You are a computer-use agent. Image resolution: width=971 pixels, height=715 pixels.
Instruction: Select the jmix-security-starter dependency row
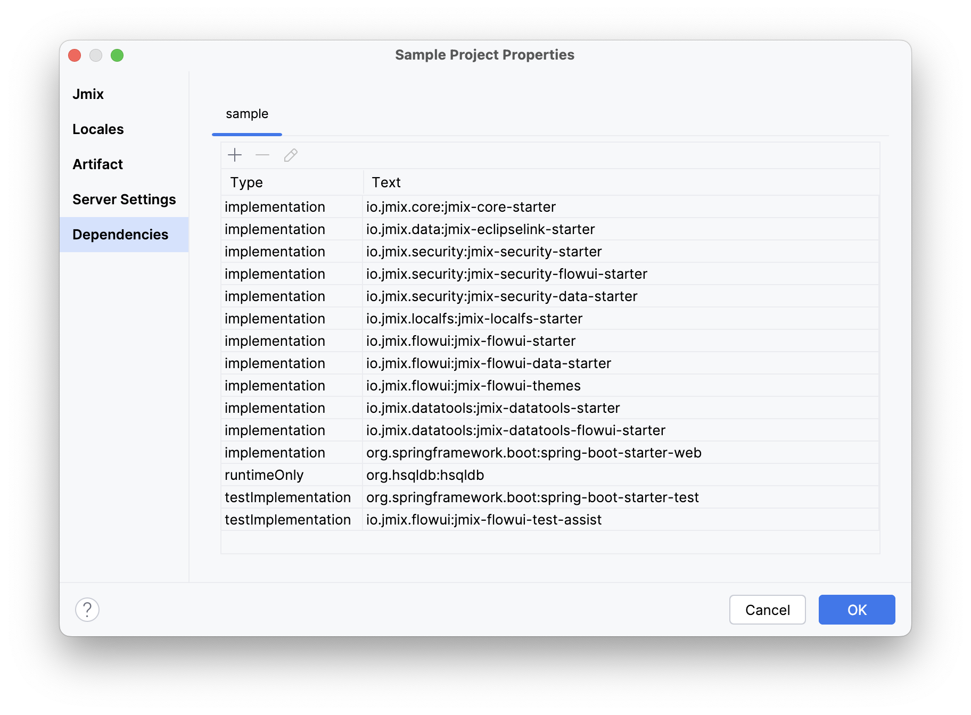(483, 251)
